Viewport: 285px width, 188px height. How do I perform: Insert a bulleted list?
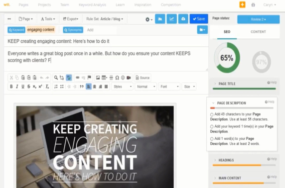click(x=62, y=87)
